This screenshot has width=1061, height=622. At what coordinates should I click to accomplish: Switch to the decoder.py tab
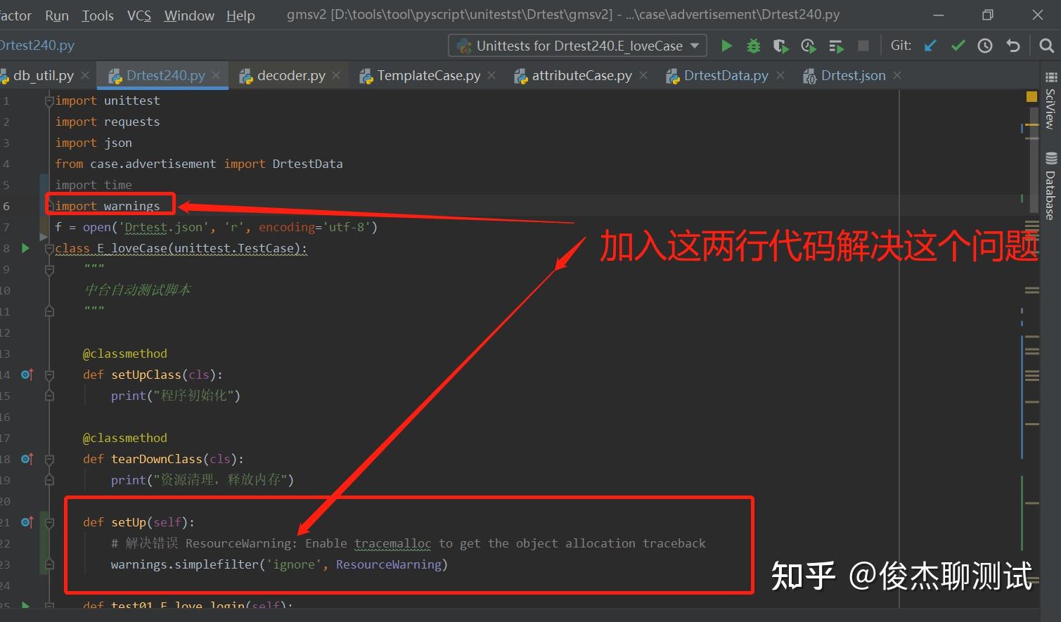coord(290,75)
